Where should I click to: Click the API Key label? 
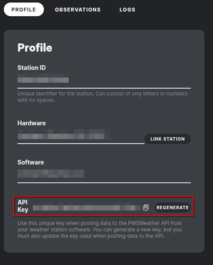pos(23,206)
